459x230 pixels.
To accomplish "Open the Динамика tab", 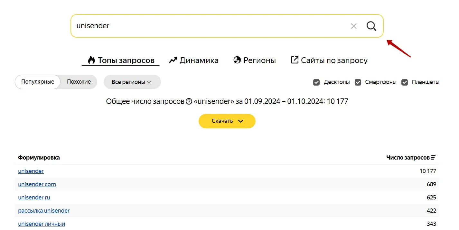I will [x=199, y=60].
